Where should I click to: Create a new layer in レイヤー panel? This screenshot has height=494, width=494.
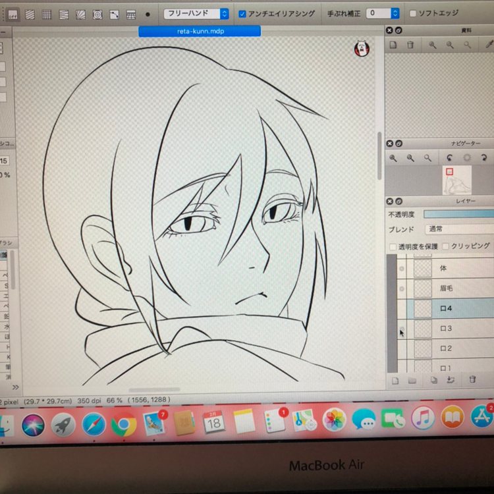(395, 381)
